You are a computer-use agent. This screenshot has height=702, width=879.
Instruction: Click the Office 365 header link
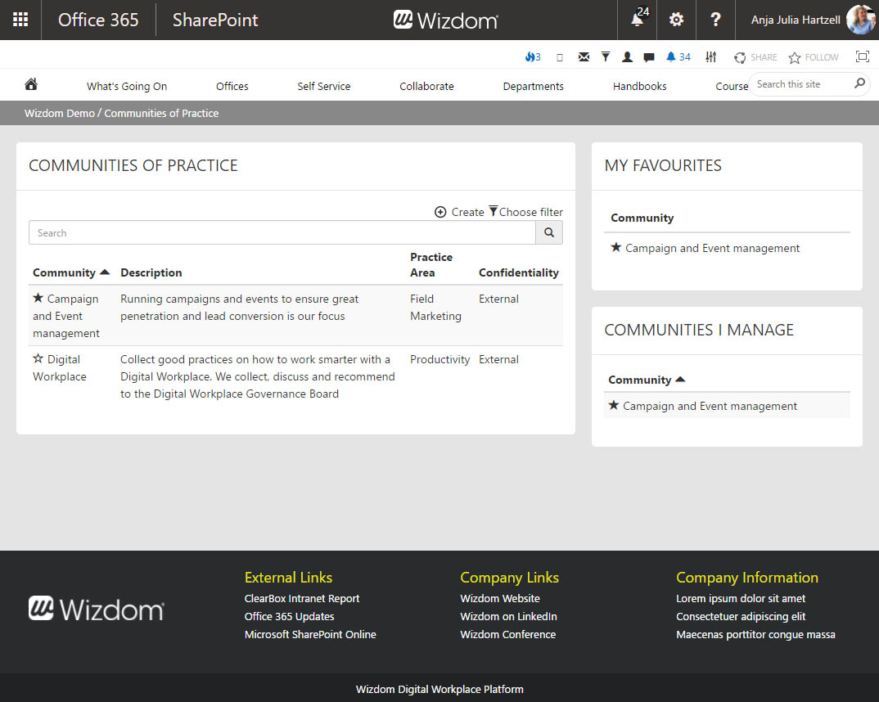(98, 20)
